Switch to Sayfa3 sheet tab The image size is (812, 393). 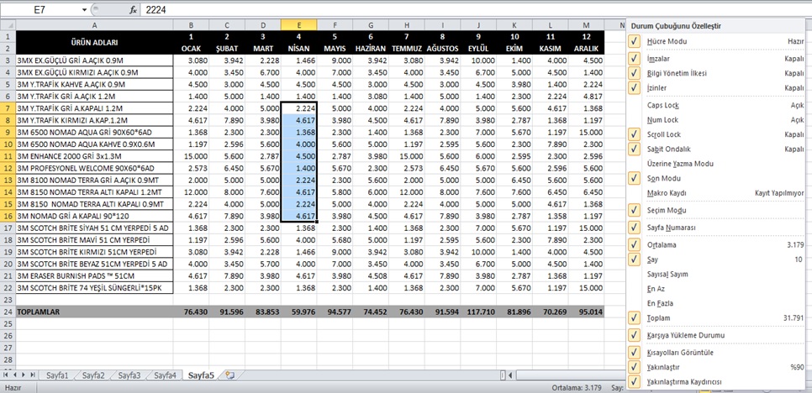point(129,375)
